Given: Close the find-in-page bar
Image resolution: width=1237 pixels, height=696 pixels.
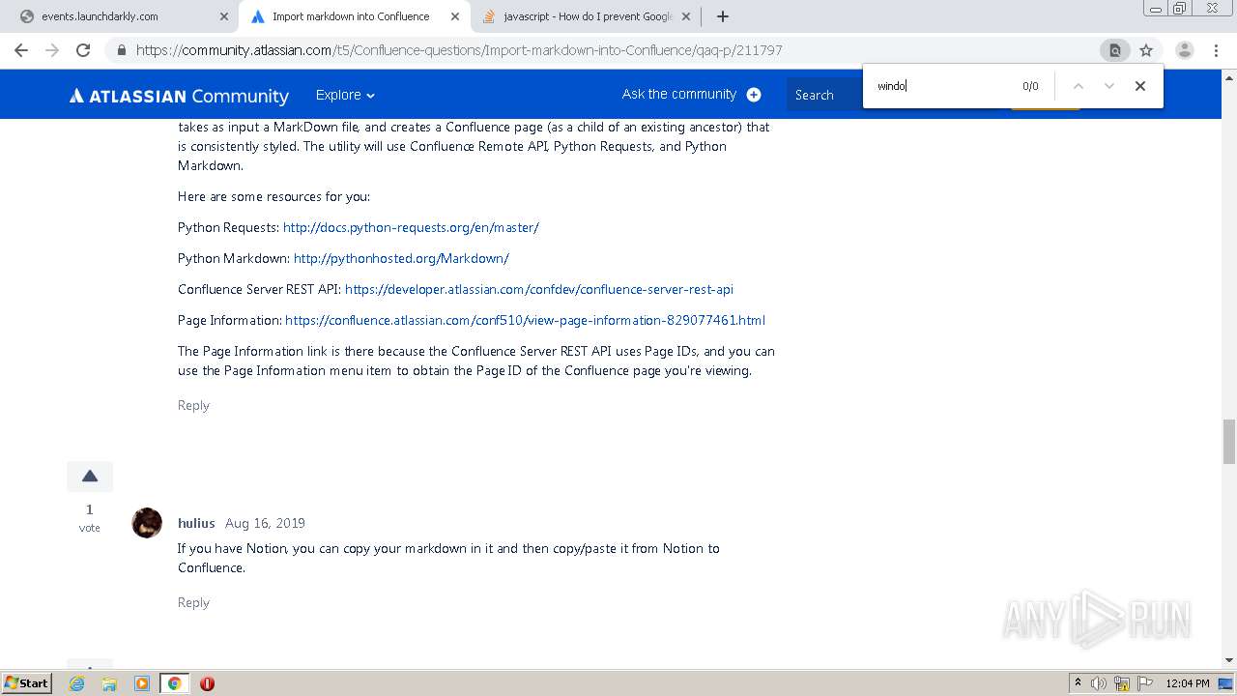Looking at the screenshot, I should point(1140,86).
